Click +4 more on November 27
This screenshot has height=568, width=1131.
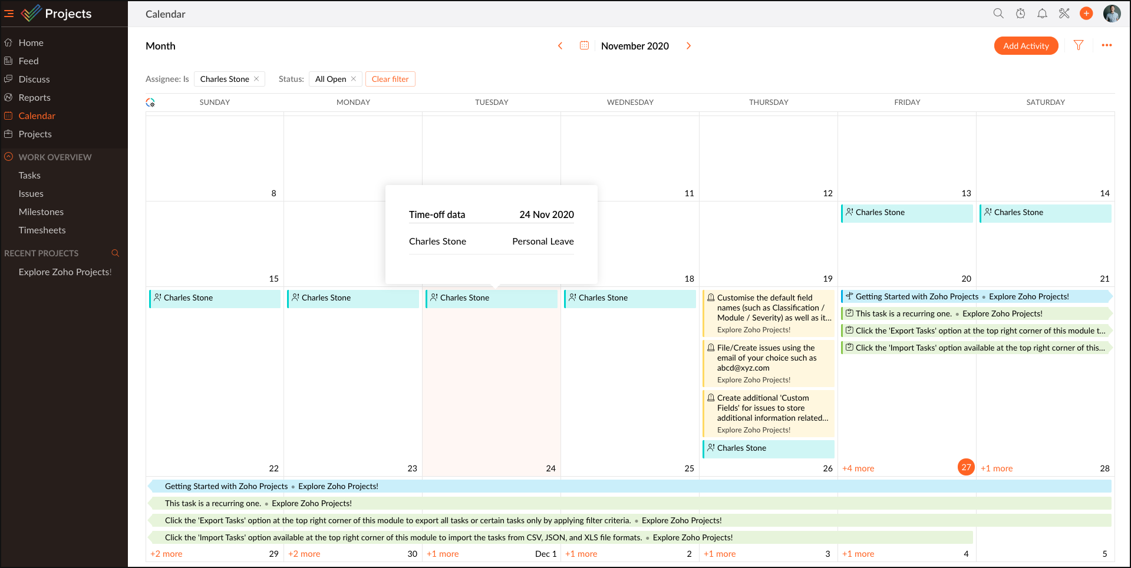click(x=858, y=468)
